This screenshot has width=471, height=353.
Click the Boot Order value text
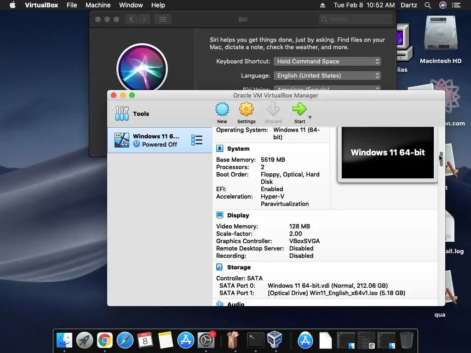click(290, 178)
